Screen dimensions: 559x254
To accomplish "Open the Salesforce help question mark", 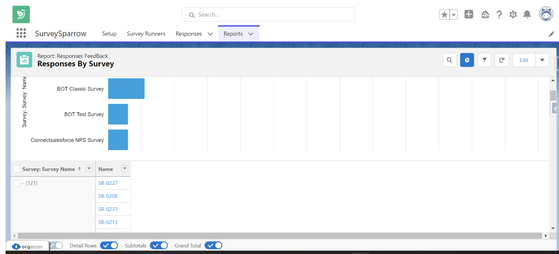I will 499,15.
